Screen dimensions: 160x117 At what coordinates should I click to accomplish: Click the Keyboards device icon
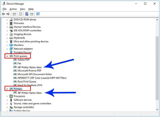(x=11, y=38)
